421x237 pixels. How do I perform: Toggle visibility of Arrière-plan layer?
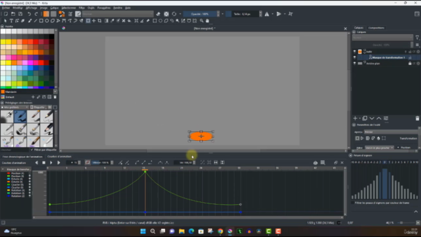[x=355, y=63]
